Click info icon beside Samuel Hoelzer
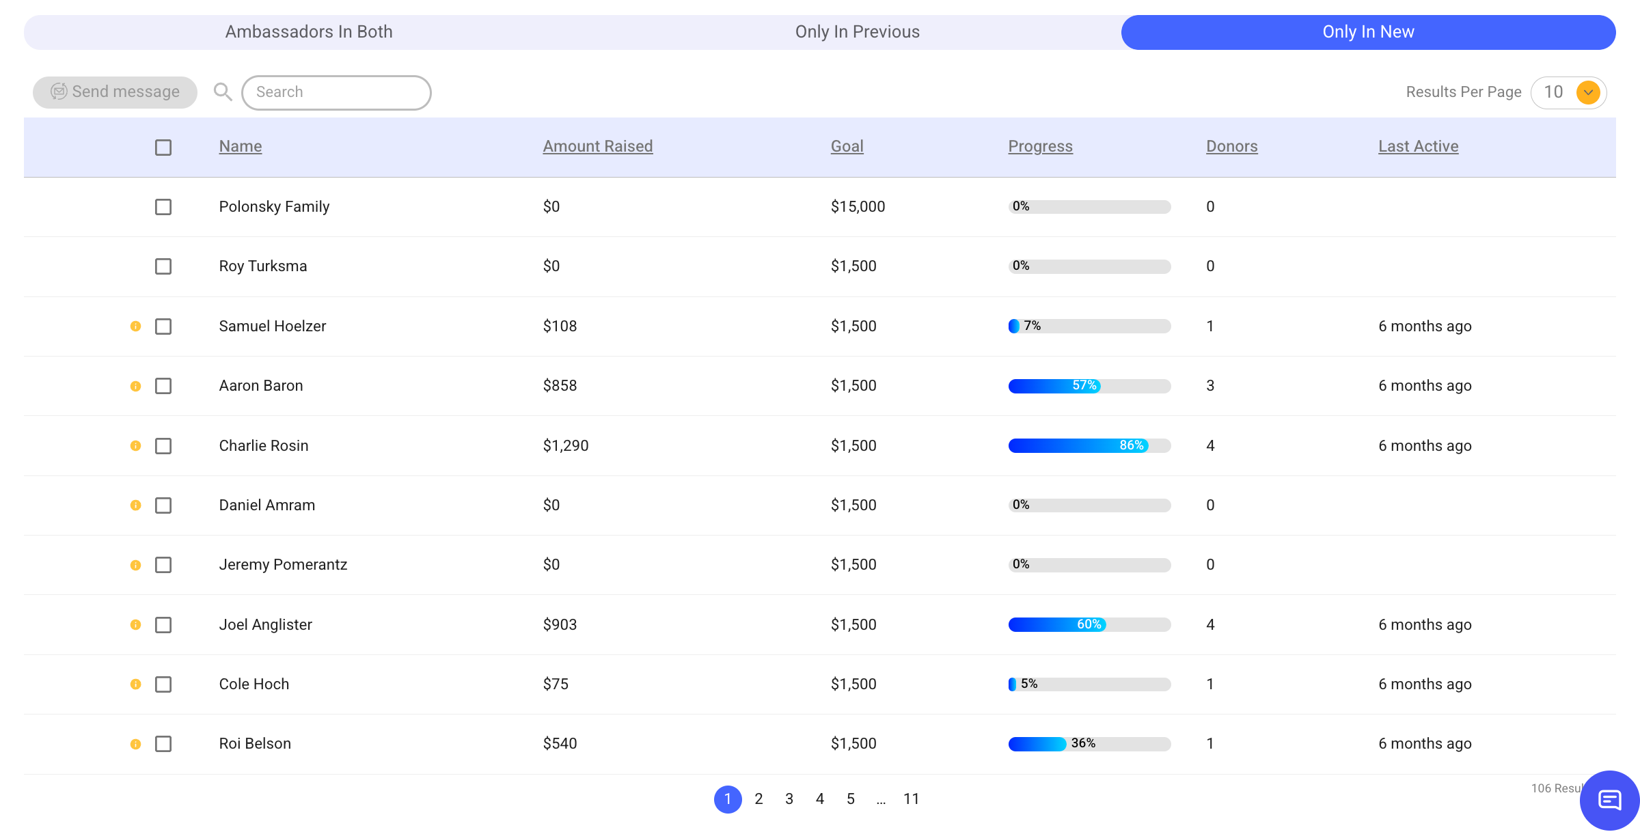The image size is (1640, 832). click(x=136, y=327)
